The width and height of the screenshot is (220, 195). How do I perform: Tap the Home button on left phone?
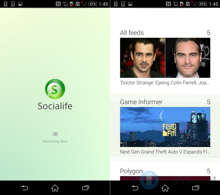[55, 188]
